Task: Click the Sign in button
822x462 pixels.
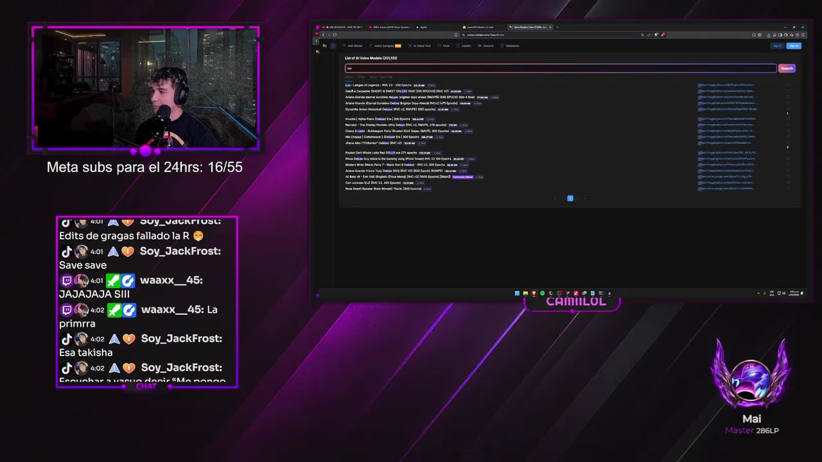Action: [x=778, y=46]
